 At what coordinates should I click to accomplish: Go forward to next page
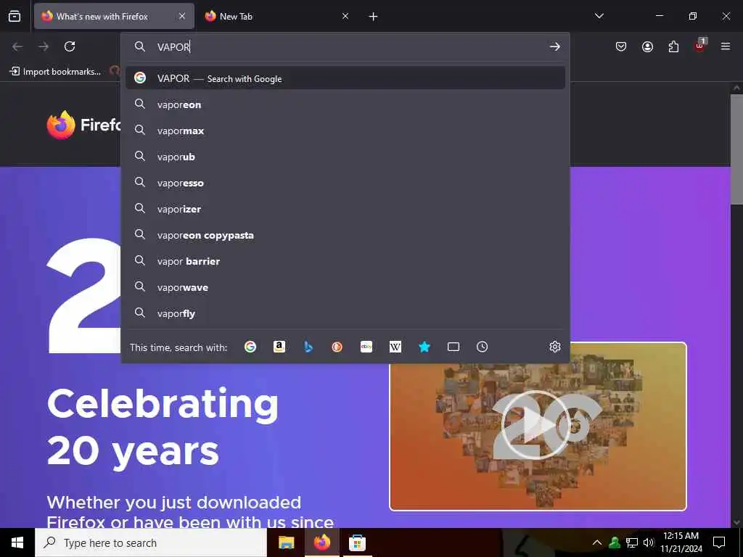point(44,46)
